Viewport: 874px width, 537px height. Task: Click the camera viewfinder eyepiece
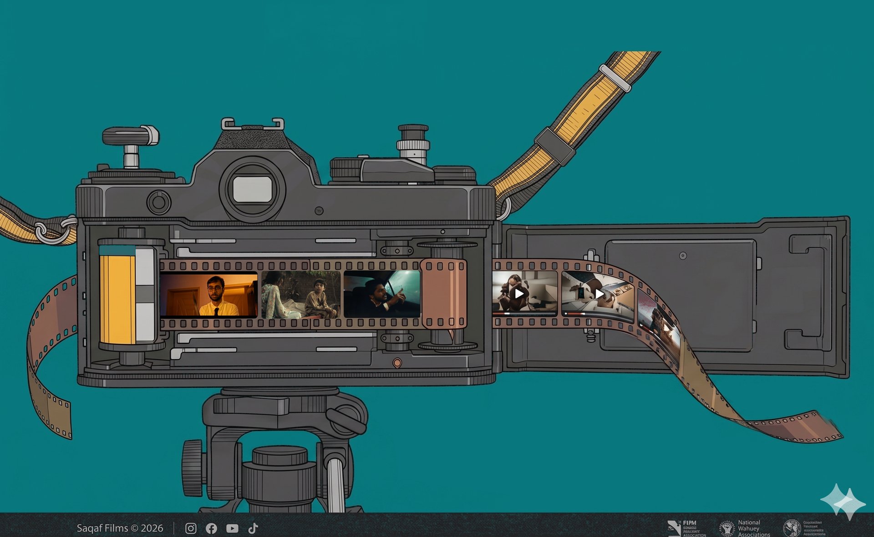coord(253,189)
